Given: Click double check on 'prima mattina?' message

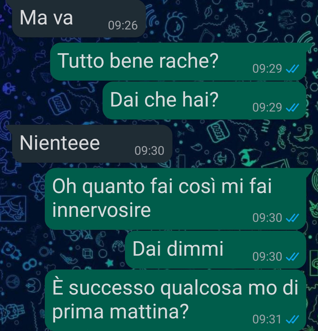Looking at the screenshot, I should pos(292,320).
